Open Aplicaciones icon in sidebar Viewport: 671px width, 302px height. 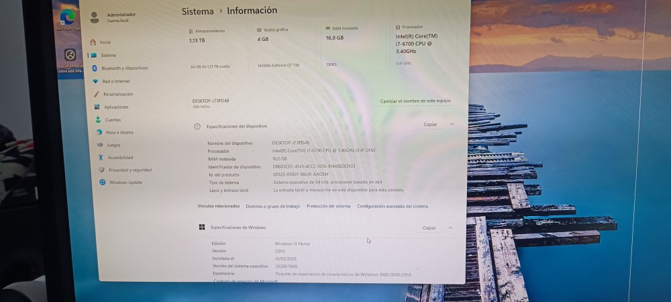point(97,107)
